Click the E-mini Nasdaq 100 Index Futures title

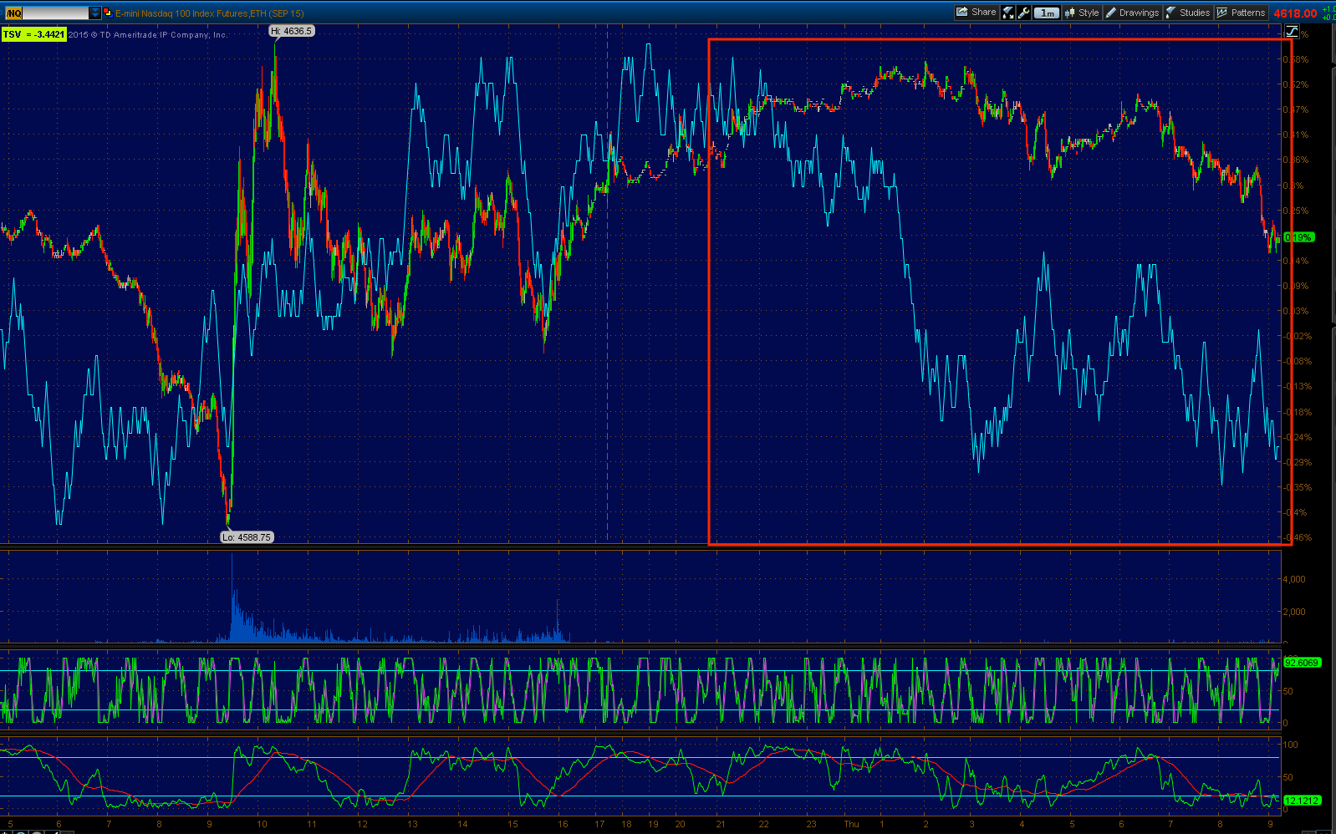[x=209, y=13]
